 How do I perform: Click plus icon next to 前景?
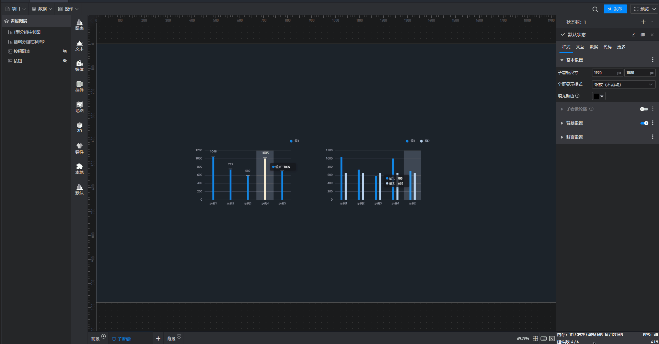coord(103,336)
